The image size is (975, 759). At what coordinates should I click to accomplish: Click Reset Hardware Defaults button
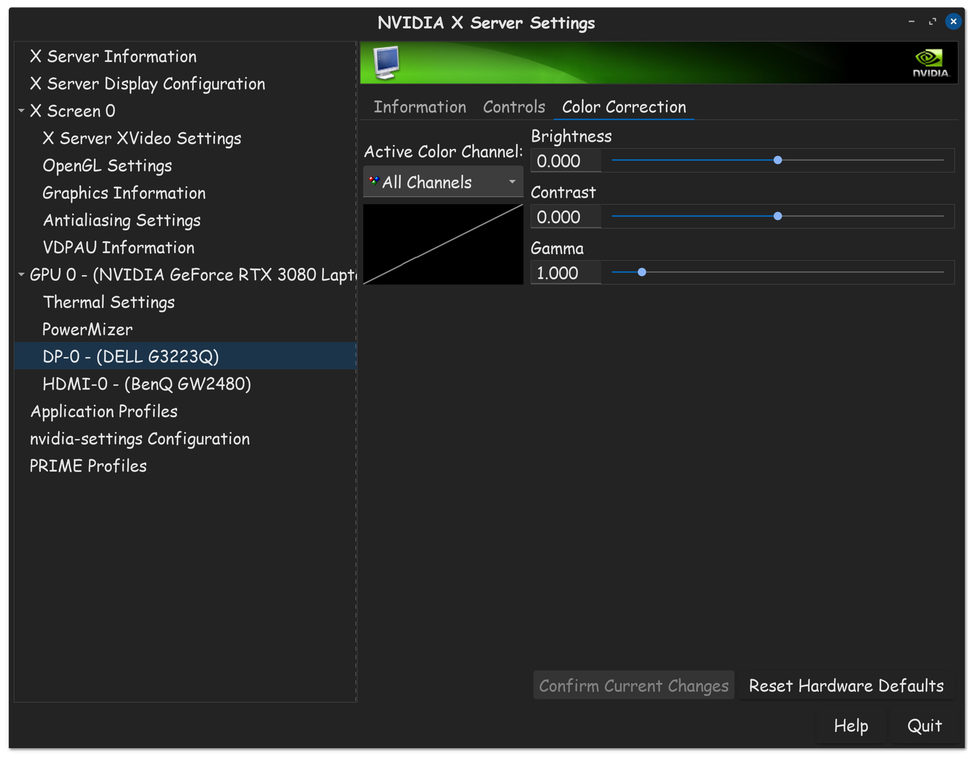(846, 685)
